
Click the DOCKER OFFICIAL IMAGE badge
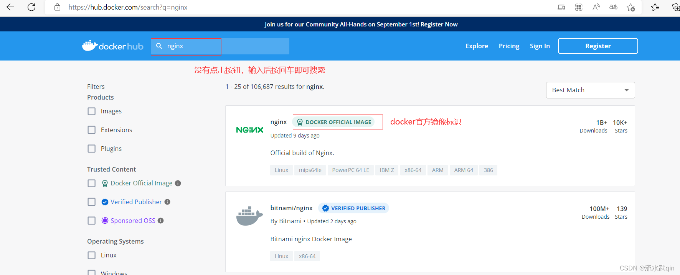coord(334,122)
